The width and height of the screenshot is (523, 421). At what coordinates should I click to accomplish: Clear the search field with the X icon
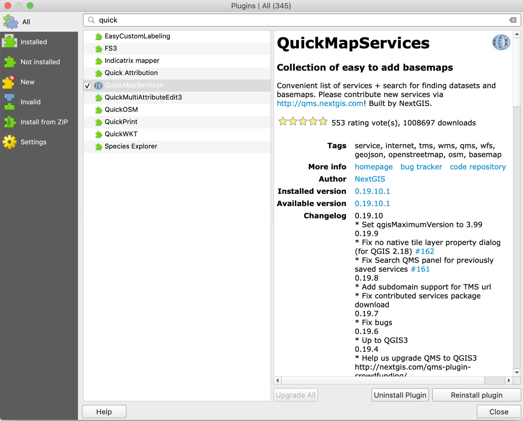(x=513, y=20)
